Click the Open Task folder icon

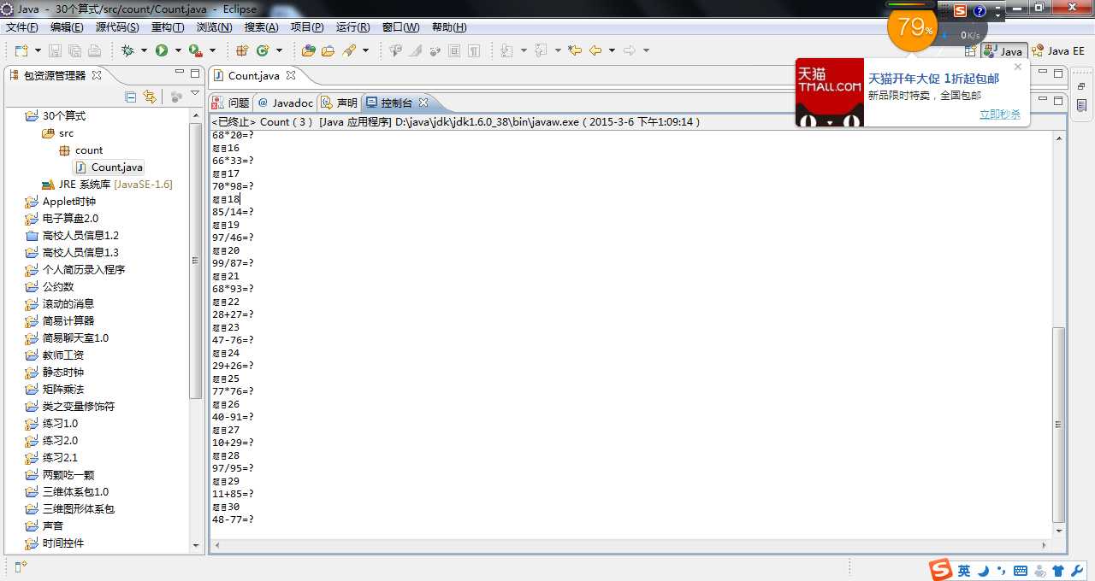click(x=328, y=51)
